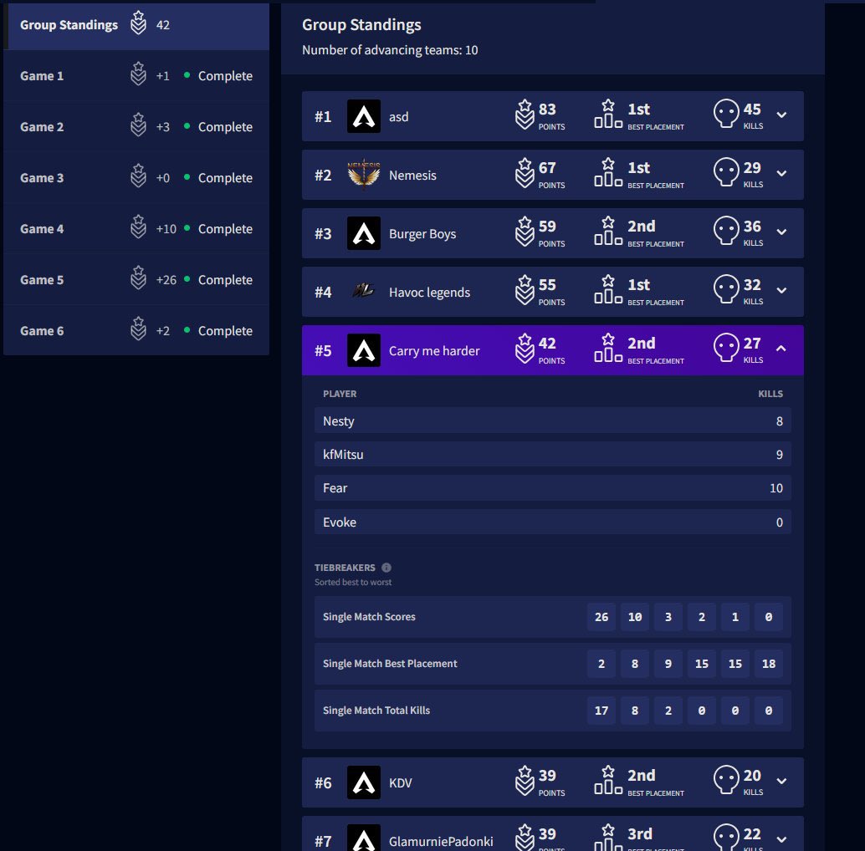Click the KDV team logo
Image resolution: width=865 pixels, height=851 pixels.
[364, 782]
